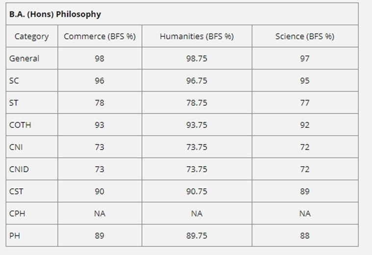The width and height of the screenshot is (372, 255).
Task: Click the COTH row label
Action: click(20, 125)
